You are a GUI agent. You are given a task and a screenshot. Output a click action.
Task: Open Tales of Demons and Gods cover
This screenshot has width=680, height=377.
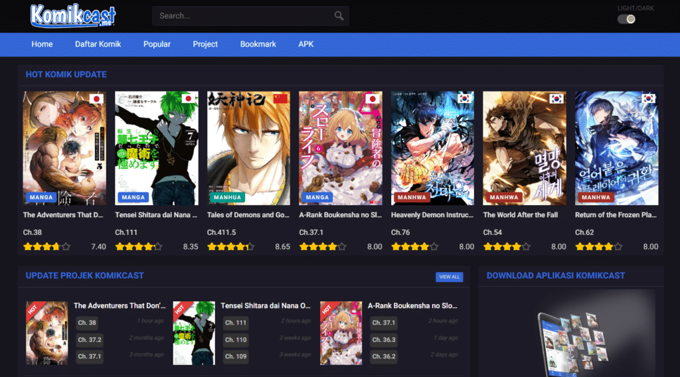(x=248, y=148)
